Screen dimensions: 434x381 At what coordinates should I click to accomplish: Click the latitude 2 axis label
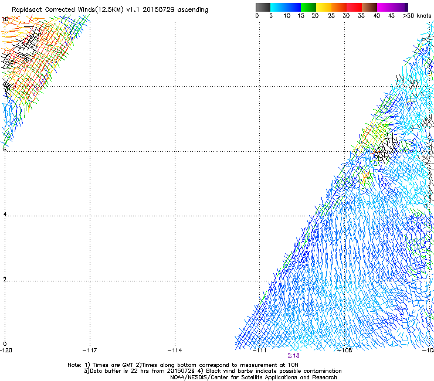(x=5, y=279)
